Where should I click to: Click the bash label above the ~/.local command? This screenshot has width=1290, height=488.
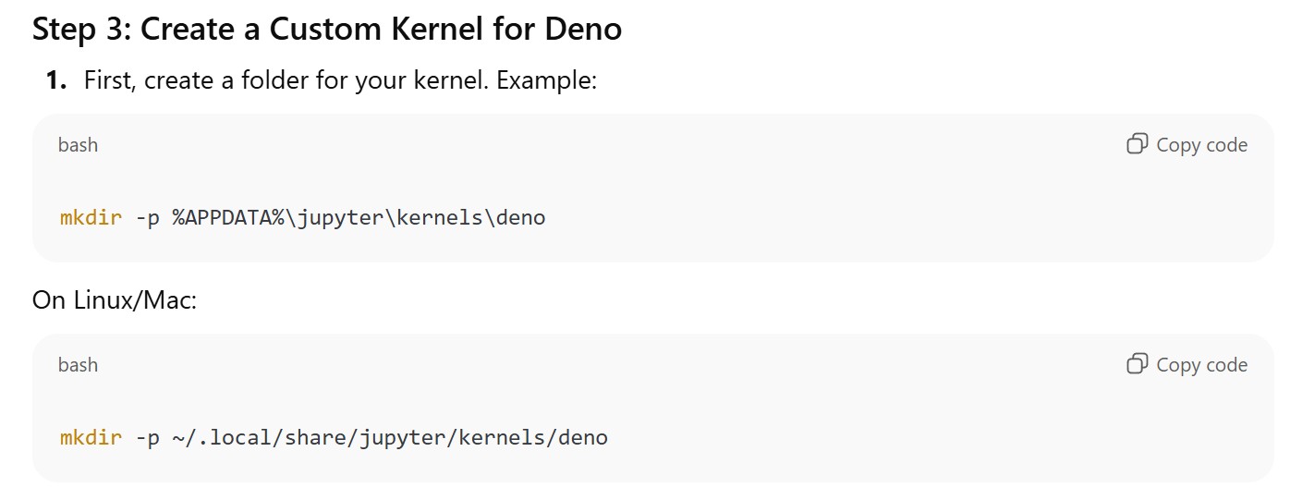78,365
